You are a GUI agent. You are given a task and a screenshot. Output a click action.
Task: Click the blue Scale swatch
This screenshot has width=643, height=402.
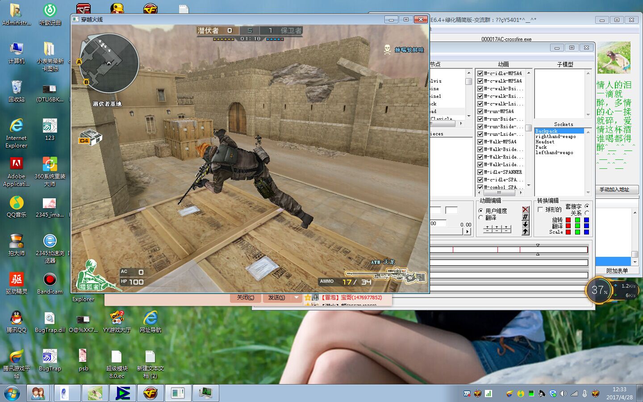586,232
